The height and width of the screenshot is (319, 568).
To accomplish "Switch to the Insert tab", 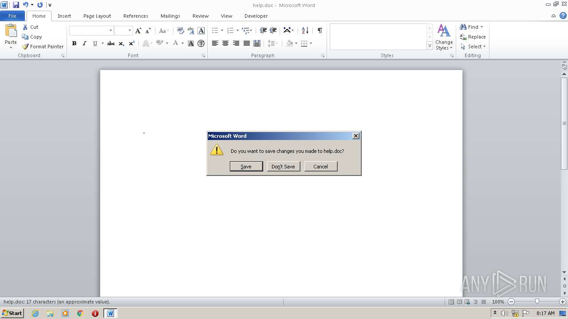I will point(64,16).
